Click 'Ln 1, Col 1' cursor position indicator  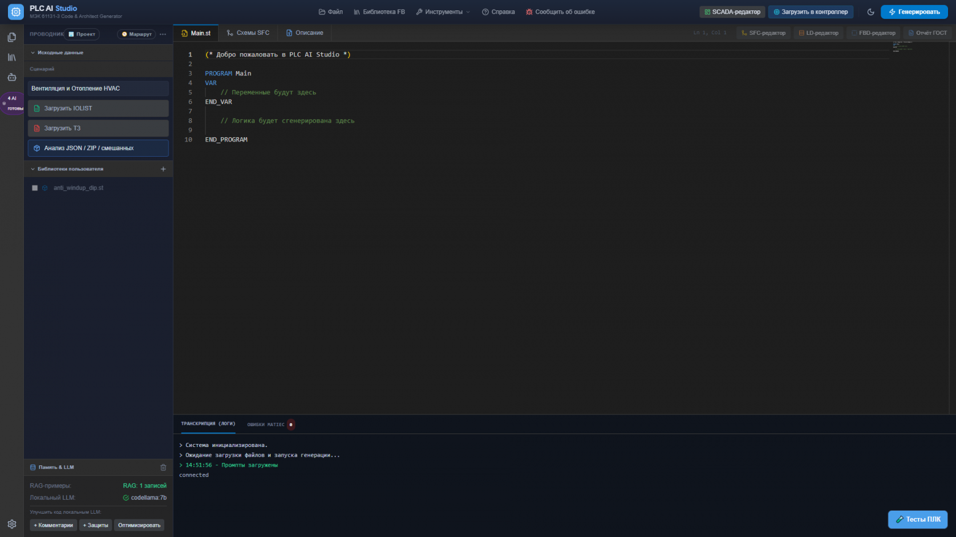(710, 33)
